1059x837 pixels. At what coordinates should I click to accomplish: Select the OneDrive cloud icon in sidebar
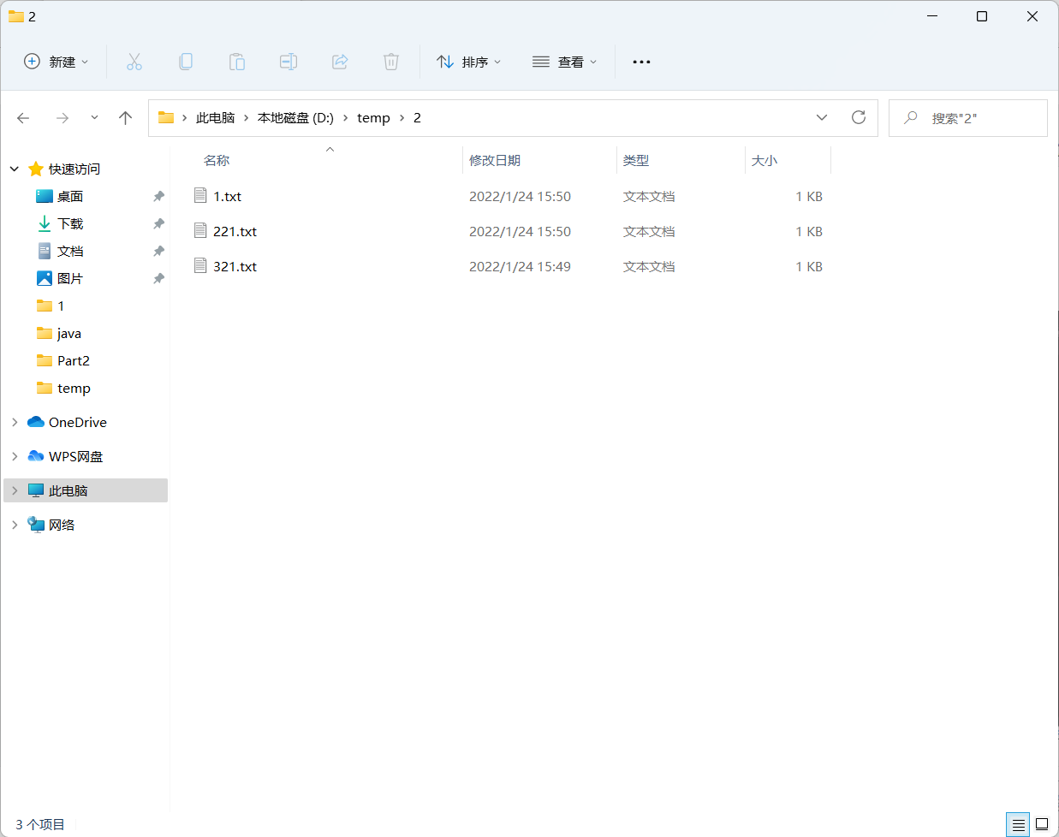coord(34,422)
